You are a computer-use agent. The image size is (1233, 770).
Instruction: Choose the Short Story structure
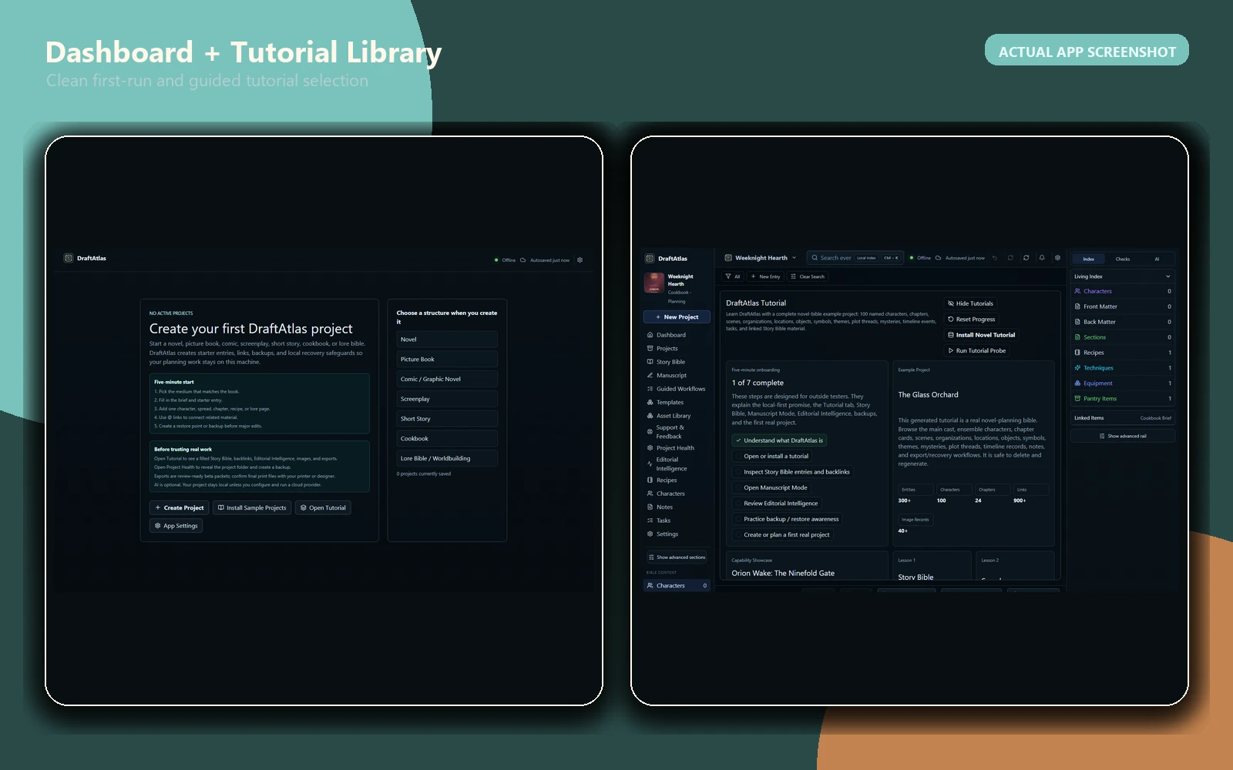point(447,419)
